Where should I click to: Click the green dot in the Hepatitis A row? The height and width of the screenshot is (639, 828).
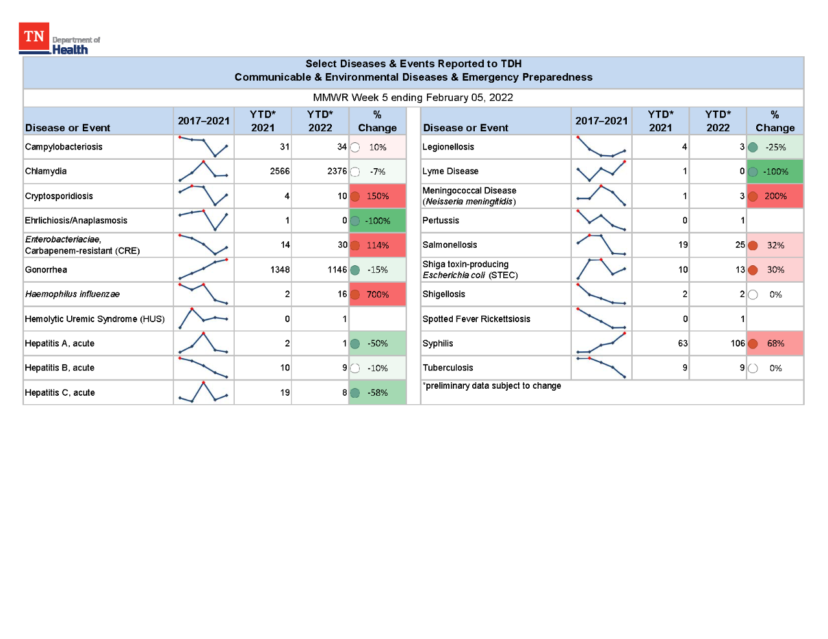coord(355,343)
